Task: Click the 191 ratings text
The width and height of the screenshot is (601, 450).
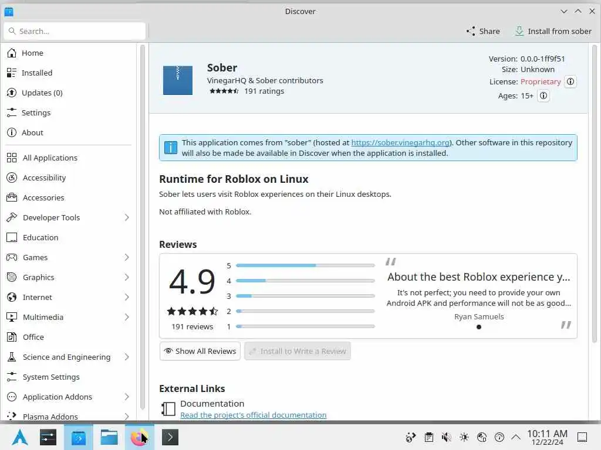Action: tap(264, 91)
